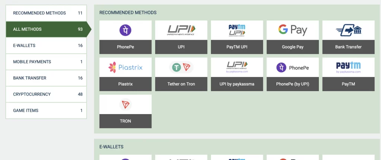The width and height of the screenshot is (381, 160).
Task: Select the PhonePe payment label
Action: click(125, 47)
